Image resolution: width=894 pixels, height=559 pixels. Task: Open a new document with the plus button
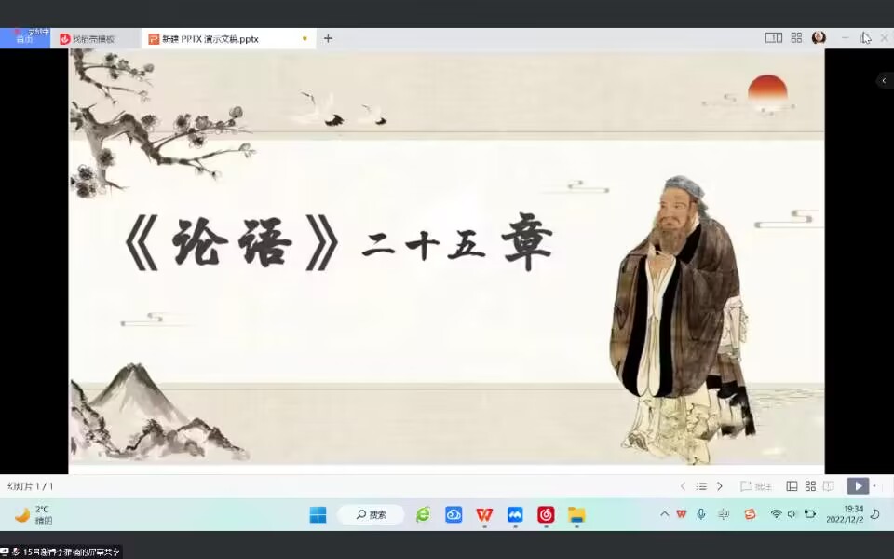[x=328, y=38]
